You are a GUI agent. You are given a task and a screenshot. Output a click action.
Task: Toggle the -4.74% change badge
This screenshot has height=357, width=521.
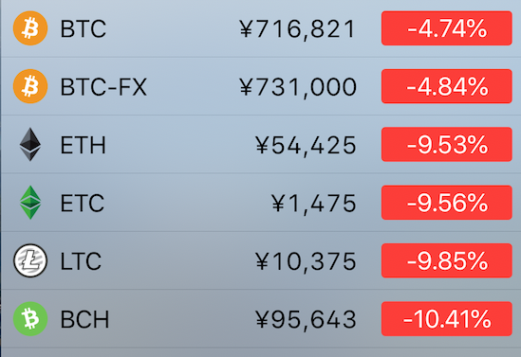coord(447,28)
